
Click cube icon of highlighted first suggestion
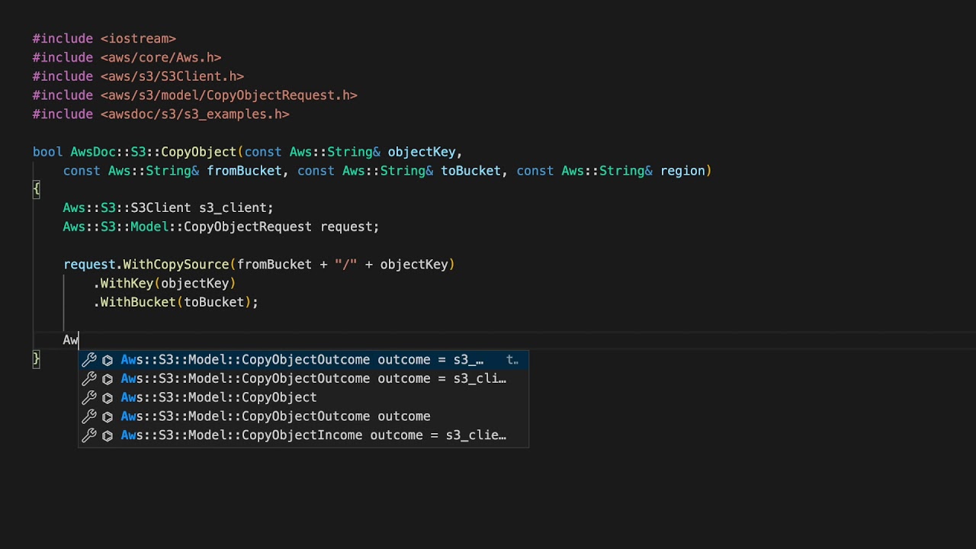click(x=108, y=360)
